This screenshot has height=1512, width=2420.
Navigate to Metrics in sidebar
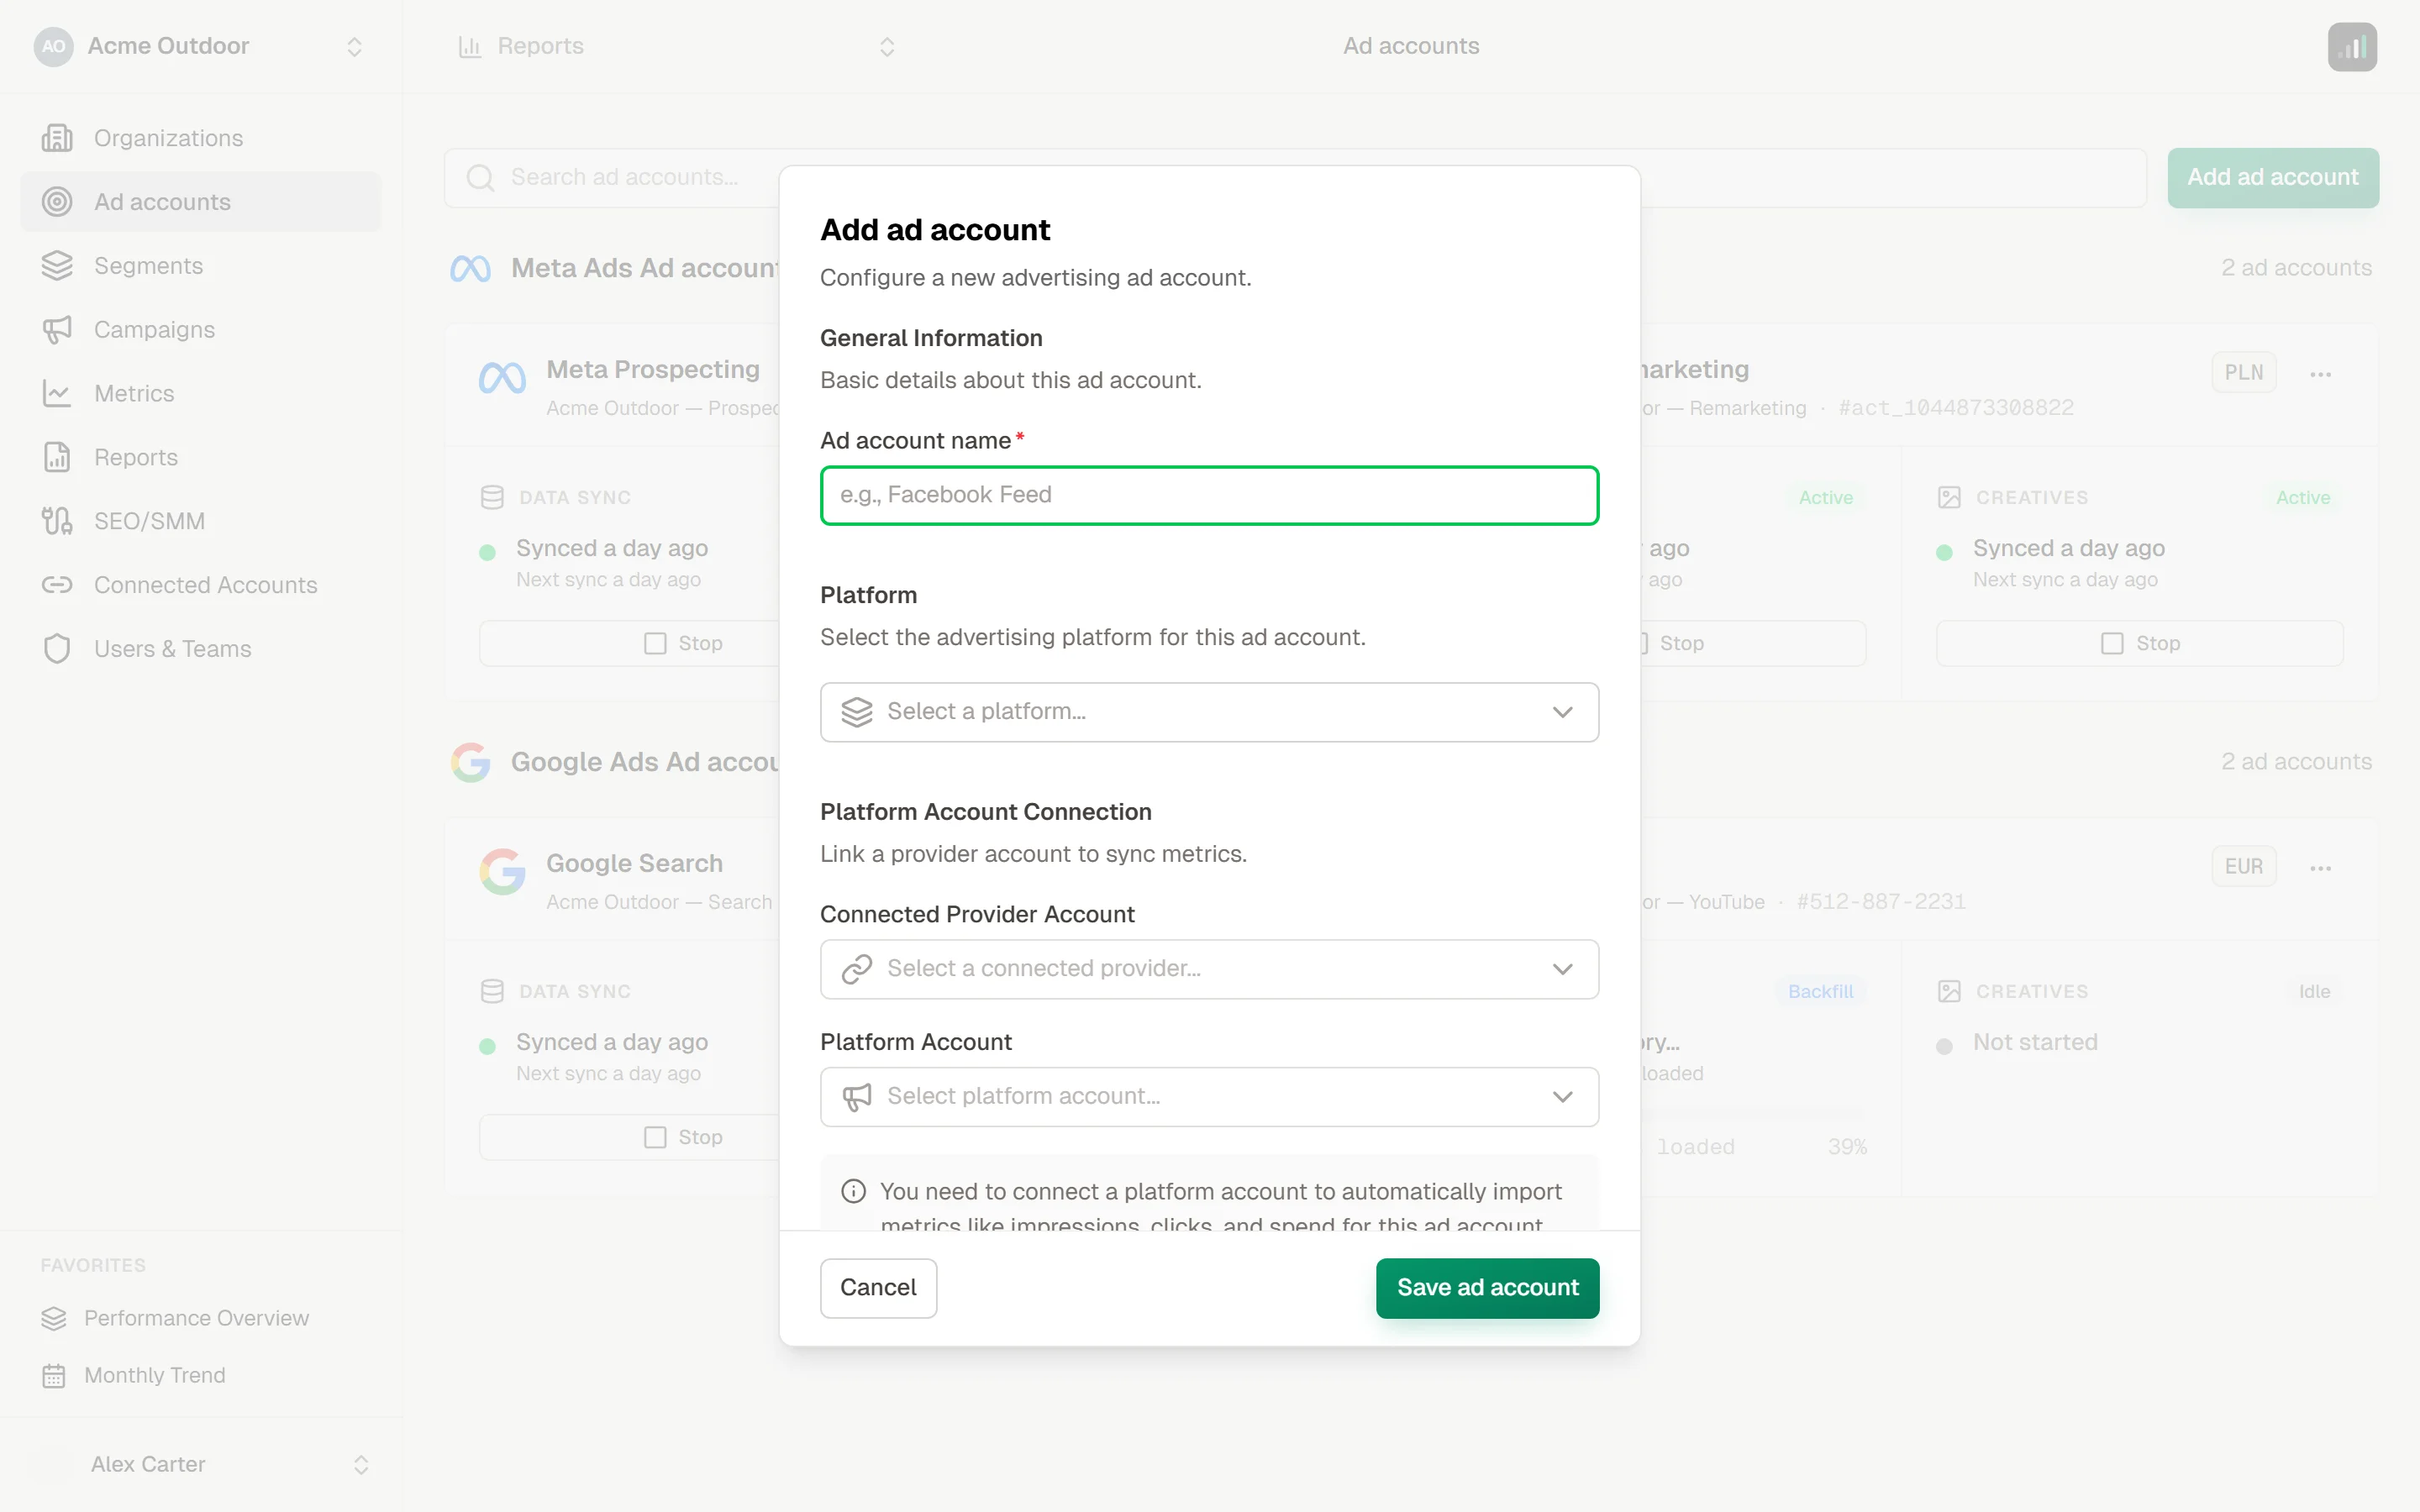click(201, 394)
